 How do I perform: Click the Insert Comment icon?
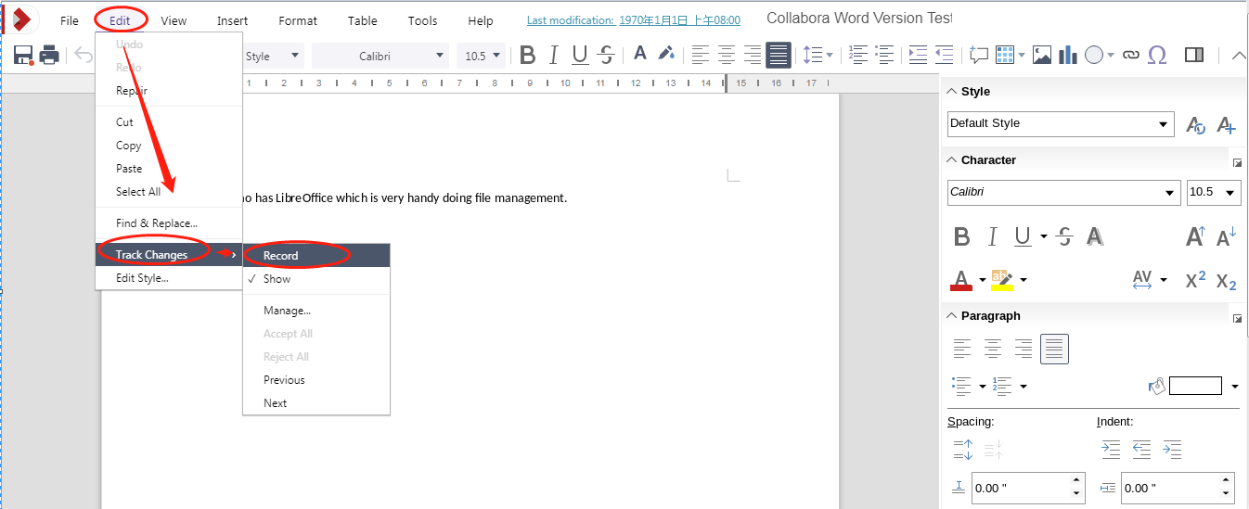[978, 56]
